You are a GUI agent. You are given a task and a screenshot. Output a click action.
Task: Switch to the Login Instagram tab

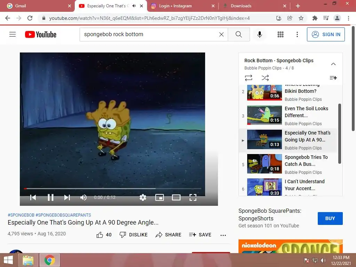pos(183,6)
